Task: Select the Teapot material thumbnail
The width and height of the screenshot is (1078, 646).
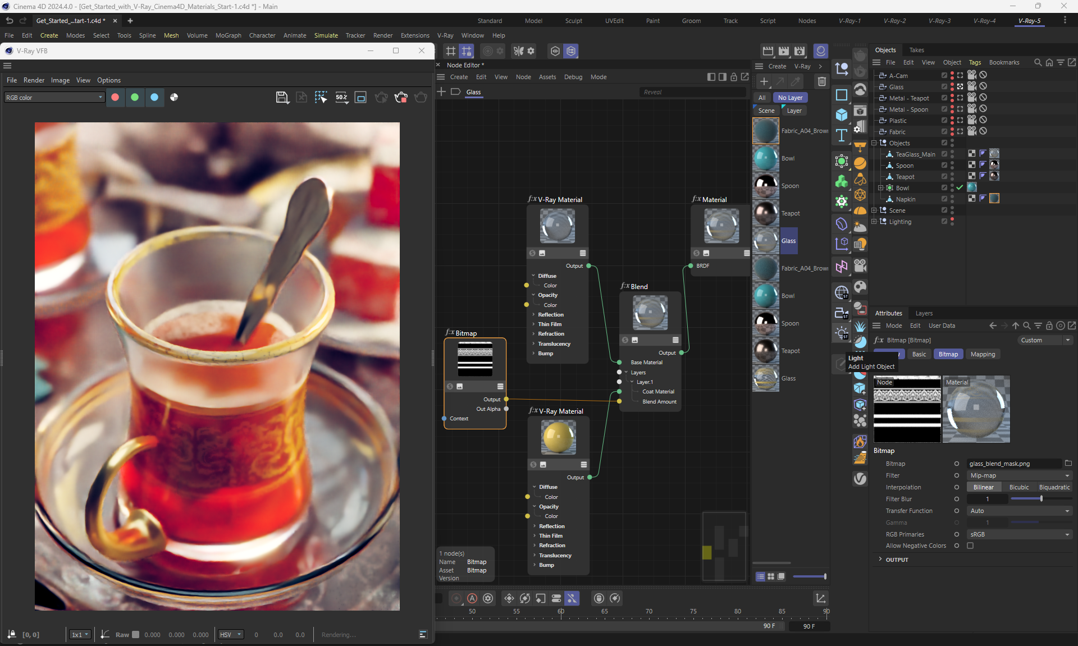Action: pyautogui.click(x=766, y=214)
